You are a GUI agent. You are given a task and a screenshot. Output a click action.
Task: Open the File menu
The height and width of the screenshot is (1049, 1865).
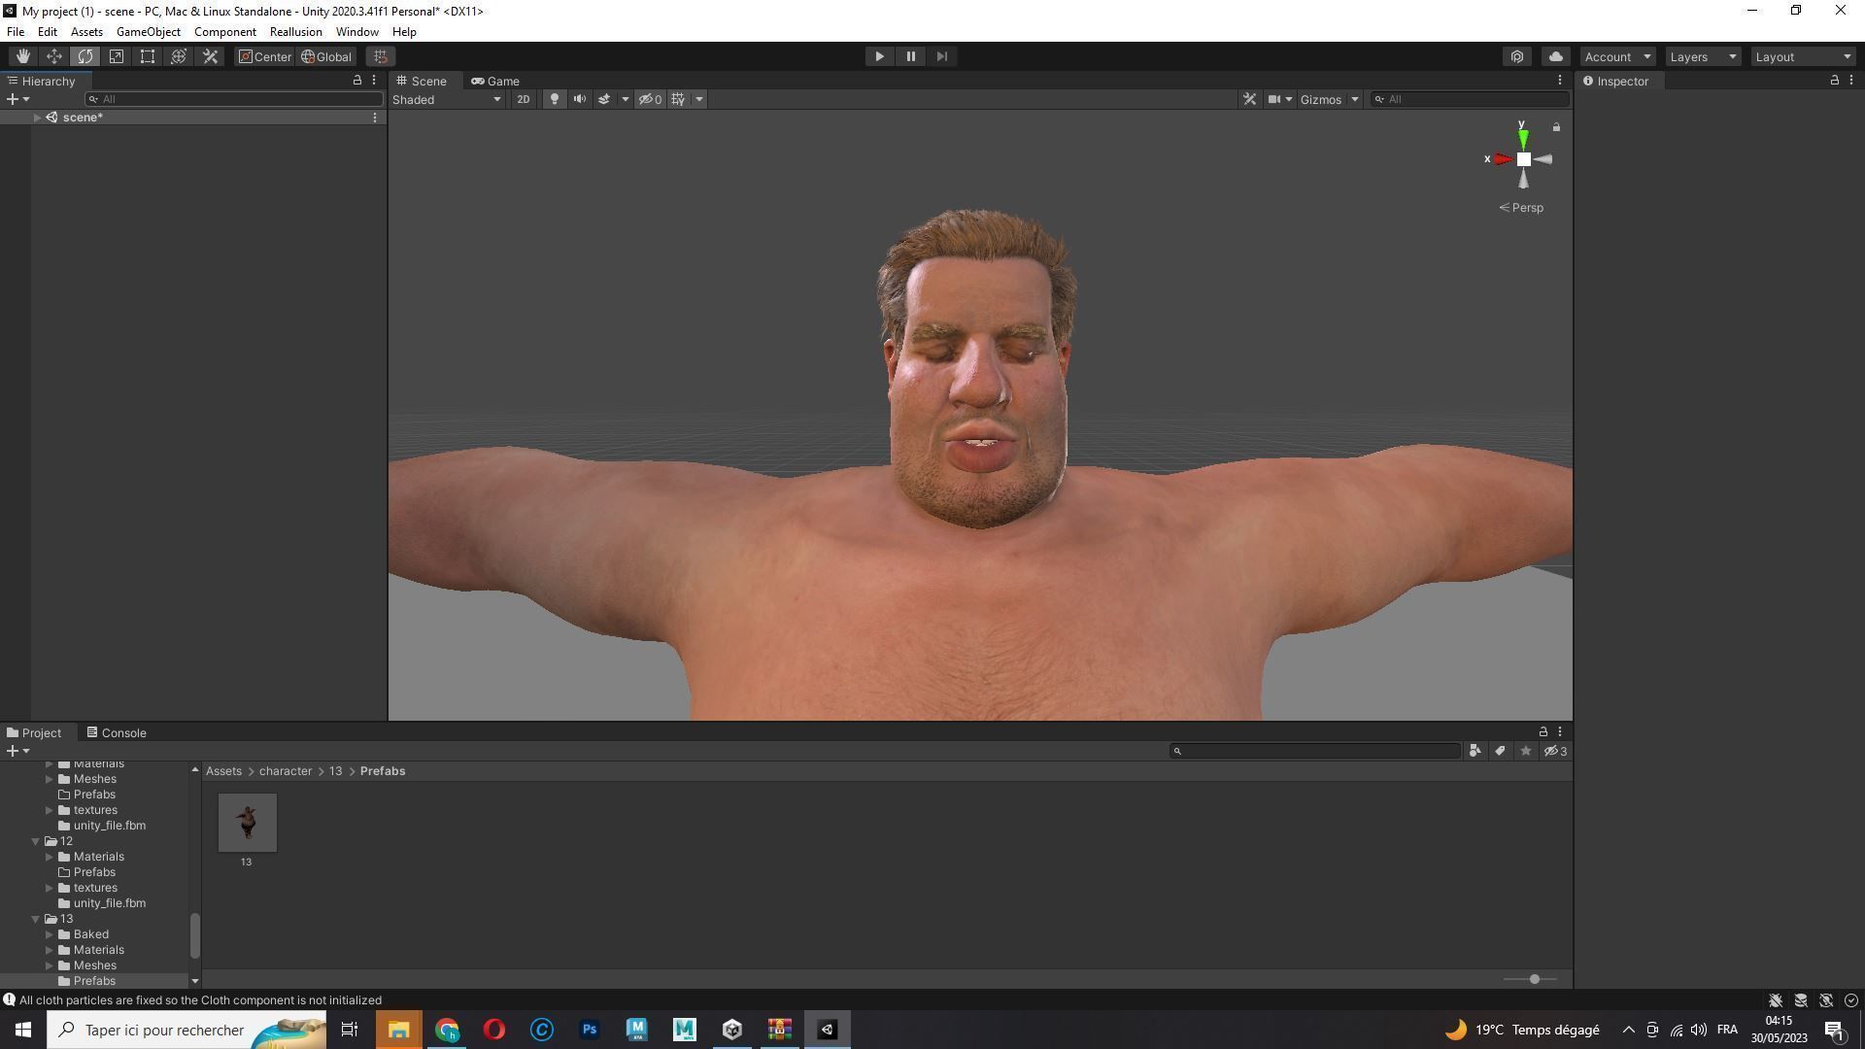pos(16,32)
